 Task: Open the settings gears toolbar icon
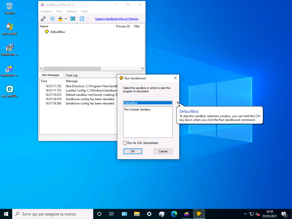click(x=43, y=19)
